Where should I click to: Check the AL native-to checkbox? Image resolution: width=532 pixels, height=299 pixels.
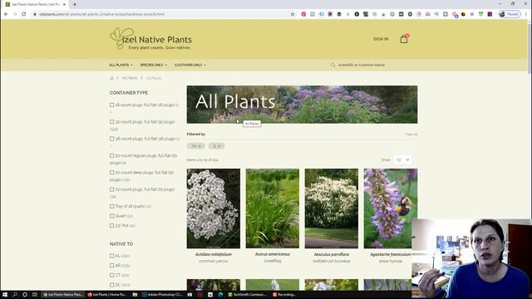(x=111, y=256)
